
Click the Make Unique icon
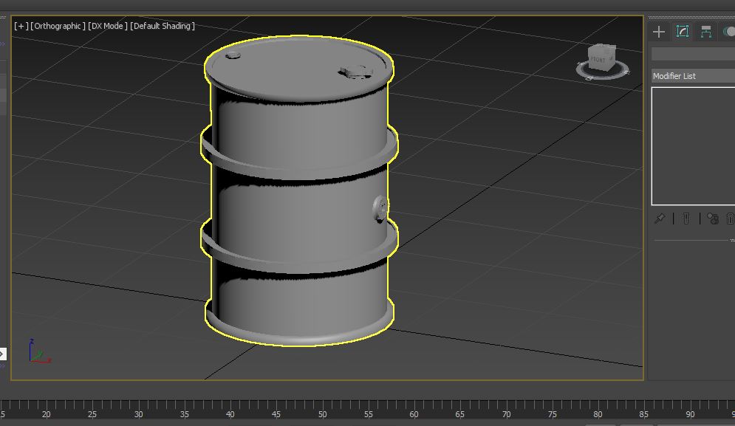click(712, 219)
